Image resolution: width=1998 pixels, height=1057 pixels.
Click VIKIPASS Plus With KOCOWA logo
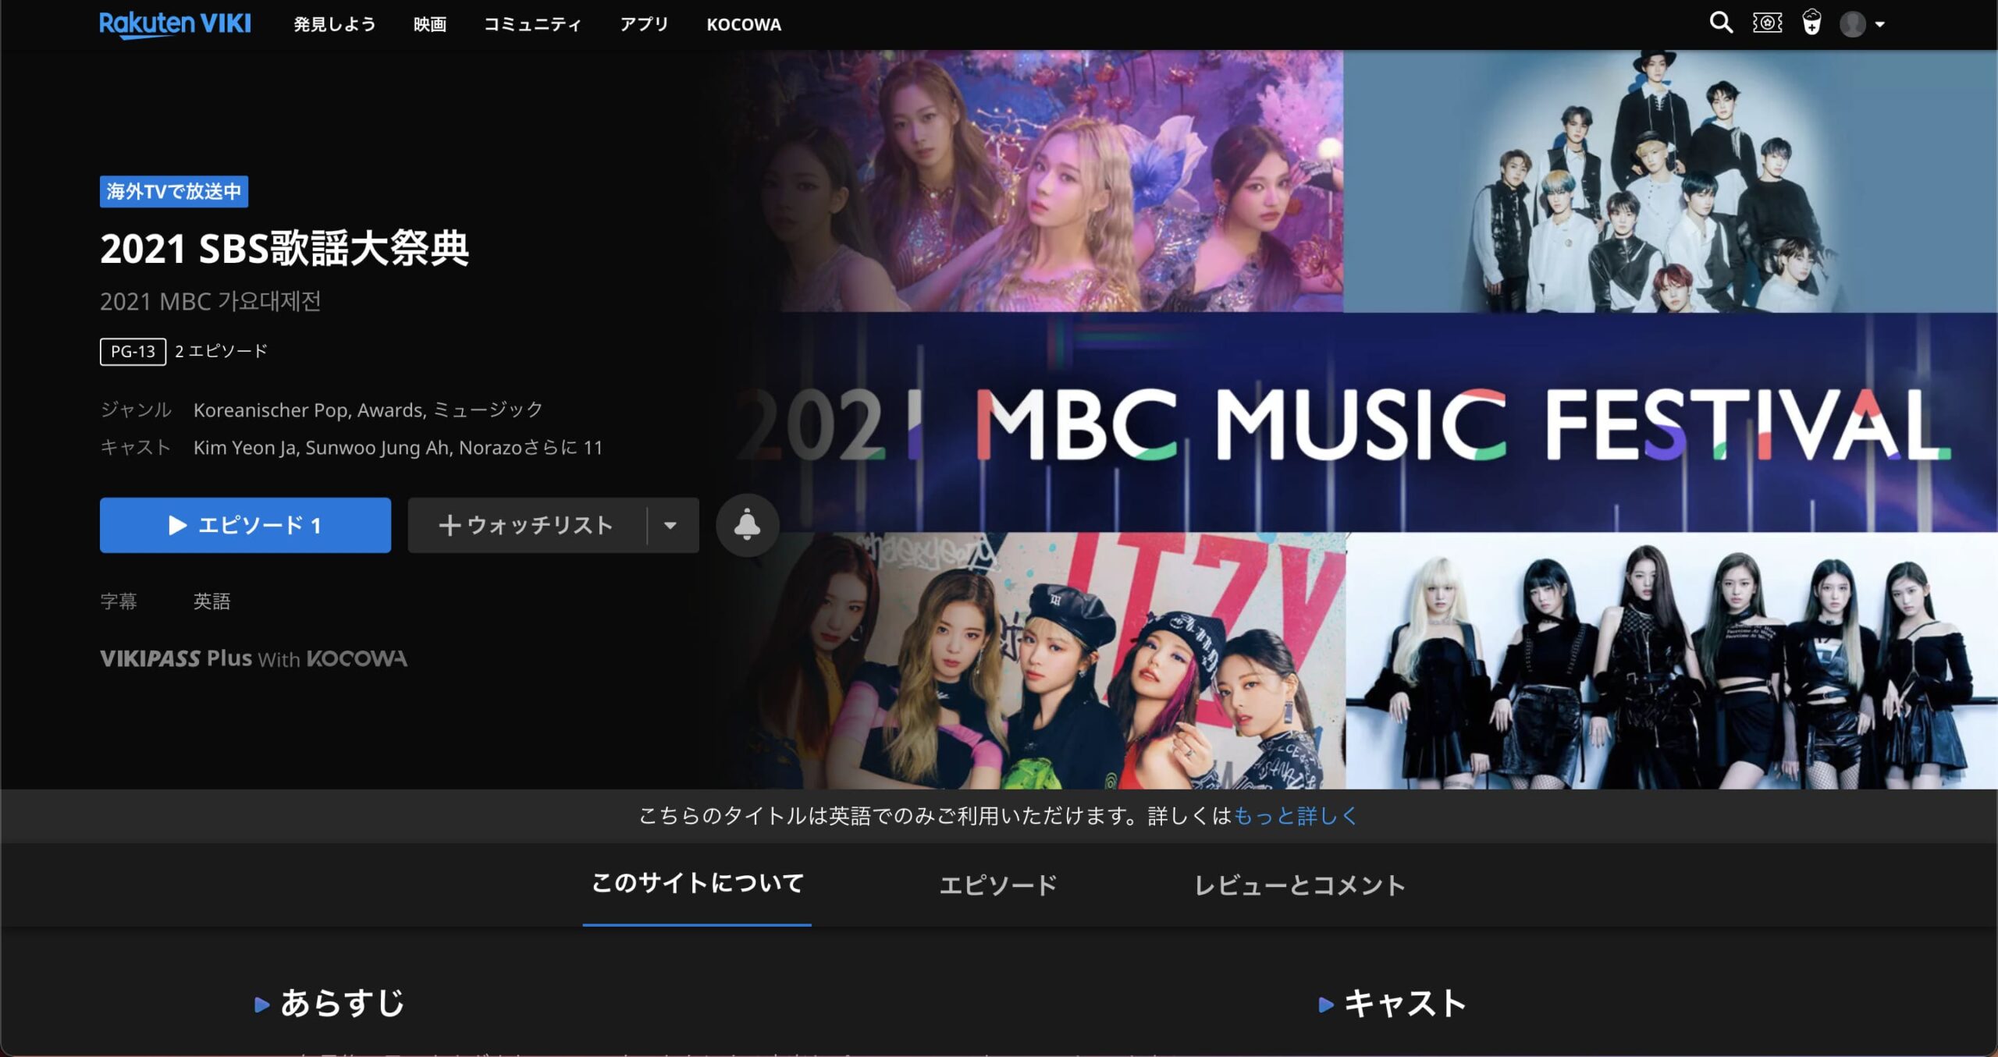pyautogui.click(x=254, y=658)
